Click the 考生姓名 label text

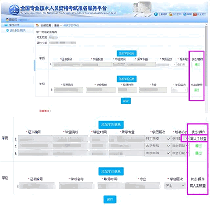pyautogui.click(x=42, y=37)
